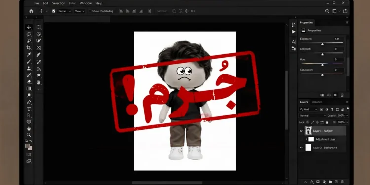Image resolution: width=370 pixels, height=185 pixels.
Task: Open the Normal blend mode dropdown
Action: 313,116
